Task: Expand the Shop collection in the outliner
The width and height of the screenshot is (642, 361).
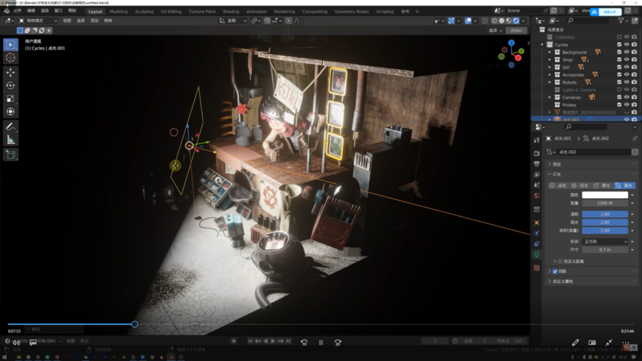Action: [x=550, y=60]
